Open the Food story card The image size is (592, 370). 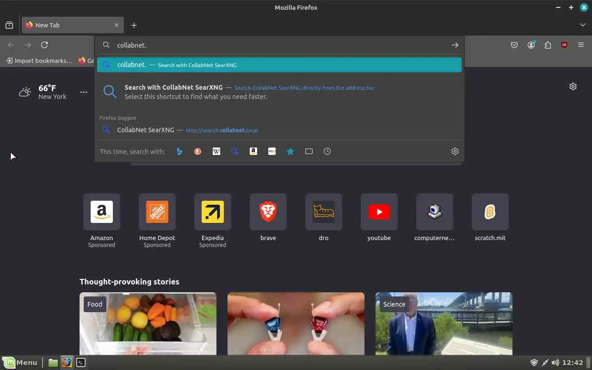(148, 323)
